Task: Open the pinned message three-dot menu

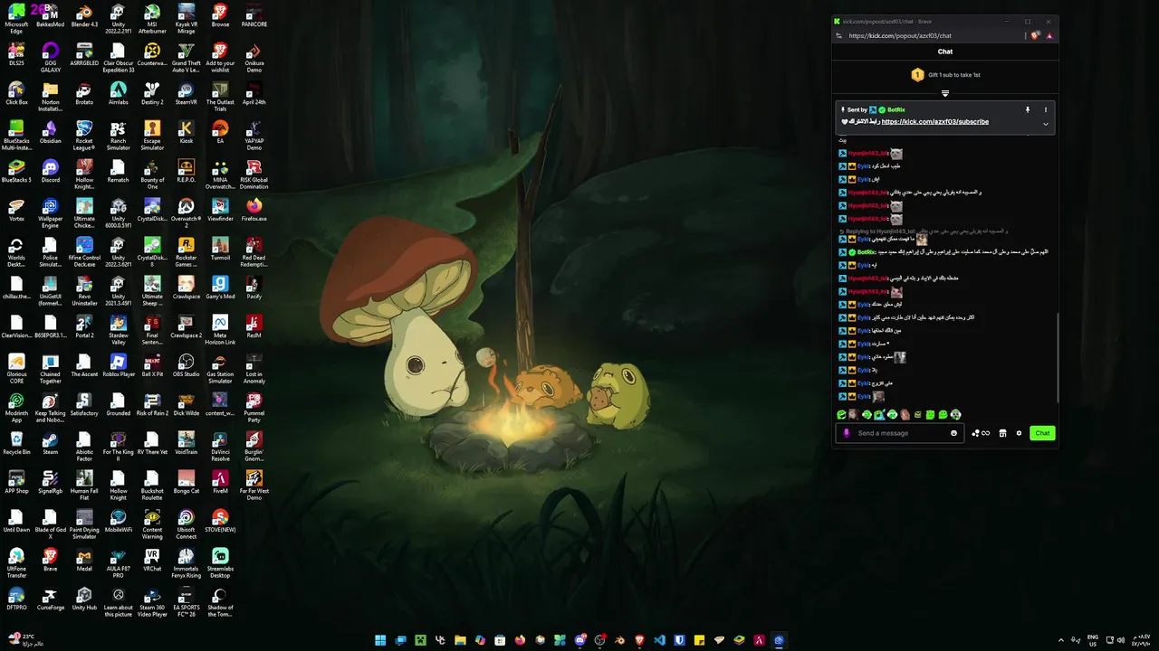Action: click(1045, 109)
